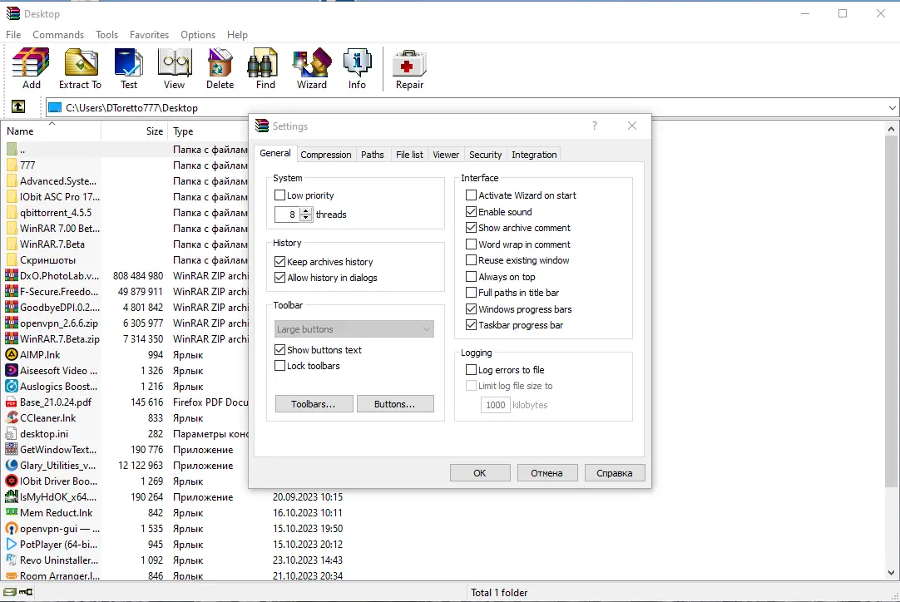Click the file list vertical scrollbar

click(x=891, y=350)
